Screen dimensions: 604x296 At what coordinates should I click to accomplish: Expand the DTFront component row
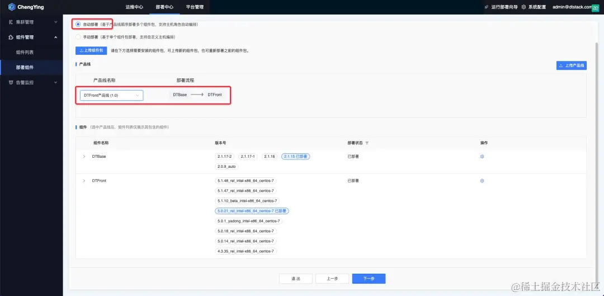pos(84,181)
